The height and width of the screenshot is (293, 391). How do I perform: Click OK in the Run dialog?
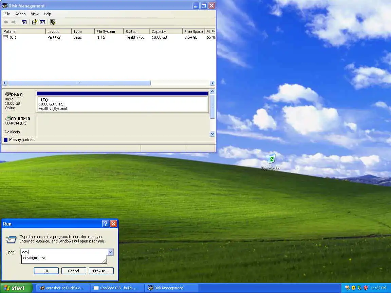tap(46, 271)
